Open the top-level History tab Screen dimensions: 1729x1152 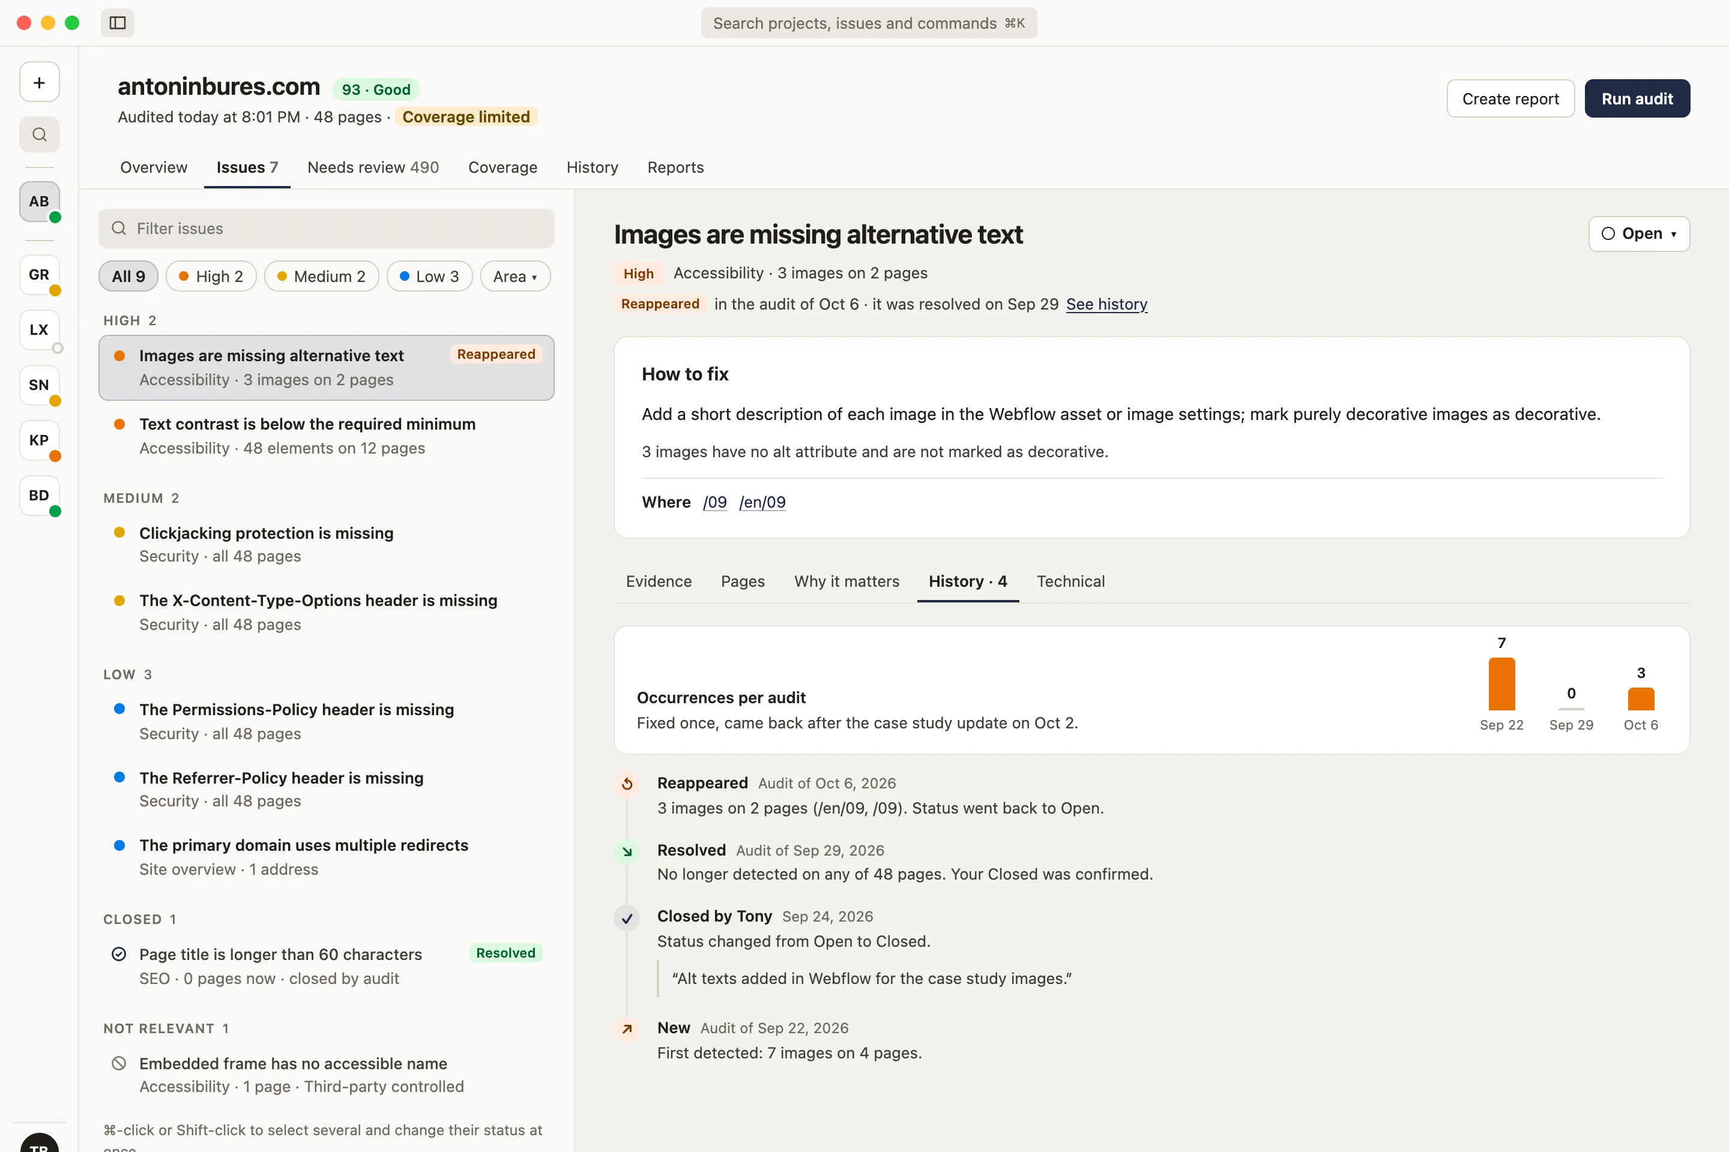593,167
